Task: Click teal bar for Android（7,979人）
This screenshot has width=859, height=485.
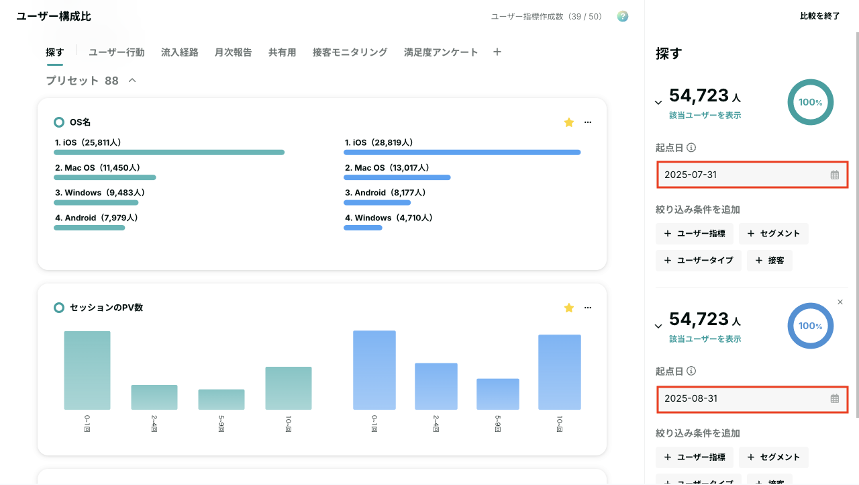Action: tap(89, 228)
